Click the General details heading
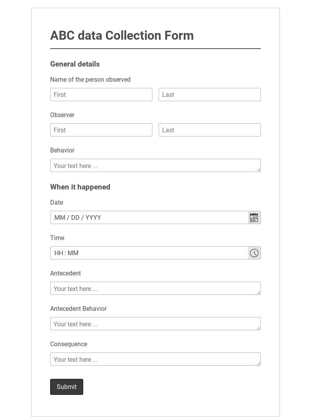The image size is (311, 417). click(75, 64)
